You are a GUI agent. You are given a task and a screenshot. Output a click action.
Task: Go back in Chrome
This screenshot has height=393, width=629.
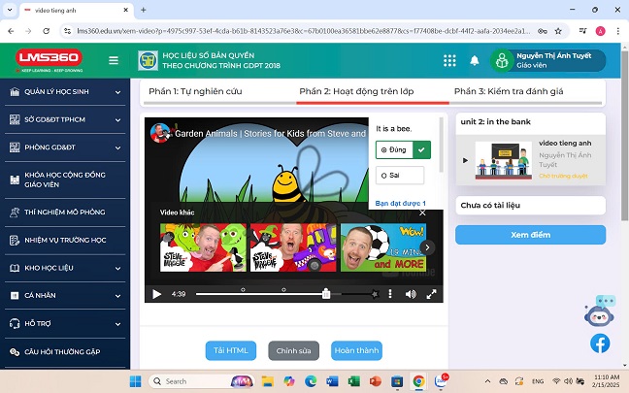(x=11, y=31)
